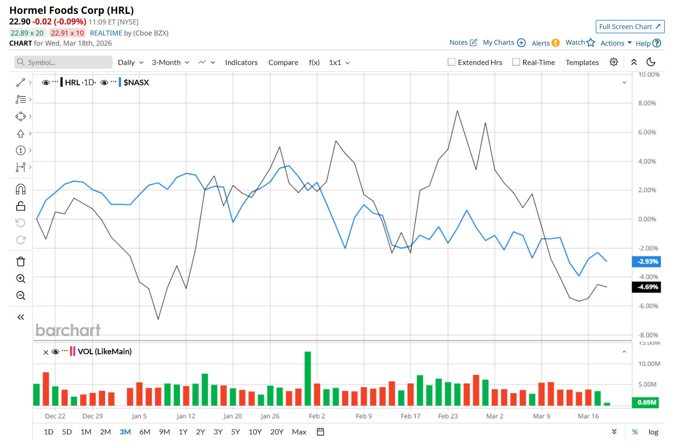680x445 pixels.
Task: Delete drawings with the trash icon
Action: 21,262
